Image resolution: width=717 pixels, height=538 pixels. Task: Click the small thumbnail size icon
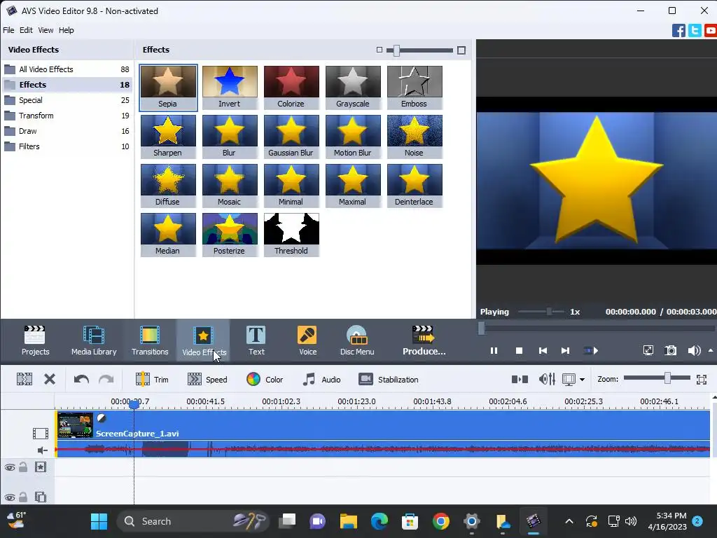coord(379,50)
